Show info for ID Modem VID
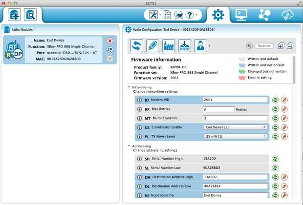The image size is (303, 205). (x=139, y=100)
